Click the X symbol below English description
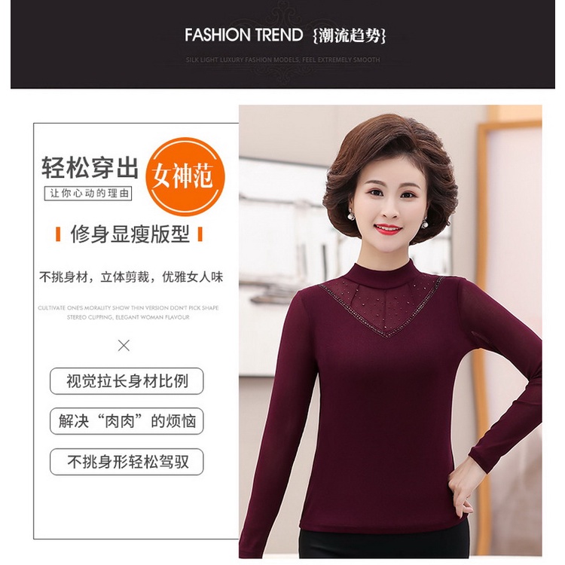The height and width of the screenshot is (565, 565). click(x=124, y=346)
